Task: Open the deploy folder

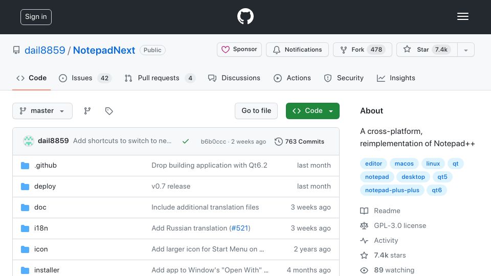Action: [x=45, y=186]
